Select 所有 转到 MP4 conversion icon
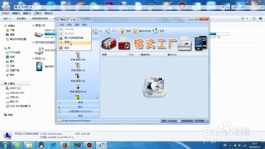 point(78,57)
